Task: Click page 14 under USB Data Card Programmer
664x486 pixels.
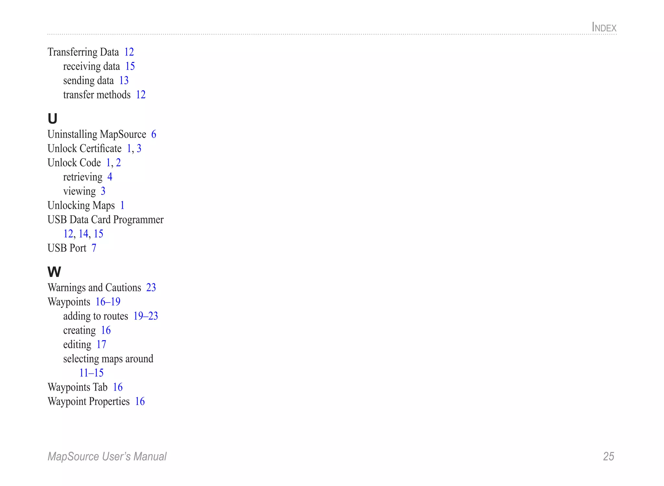Action: point(83,234)
